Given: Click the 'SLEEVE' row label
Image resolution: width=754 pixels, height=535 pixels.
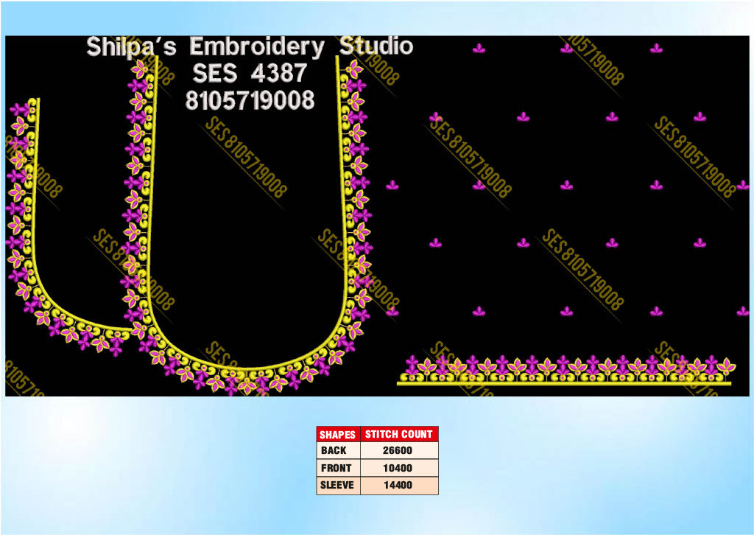Looking at the screenshot, I should tap(338, 485).
